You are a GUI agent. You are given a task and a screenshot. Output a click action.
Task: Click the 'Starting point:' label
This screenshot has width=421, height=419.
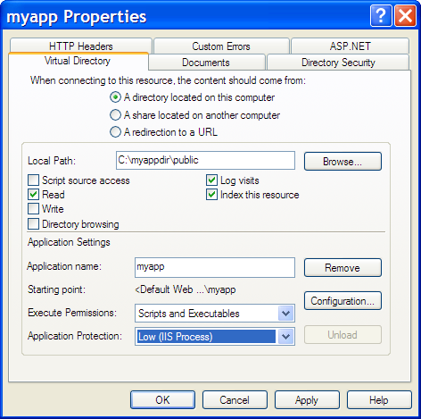(x=56, y=289)
